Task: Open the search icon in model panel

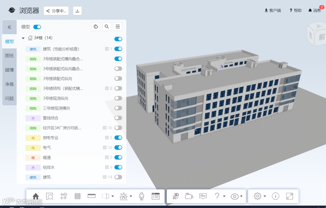Action: [x=107, y=27]
